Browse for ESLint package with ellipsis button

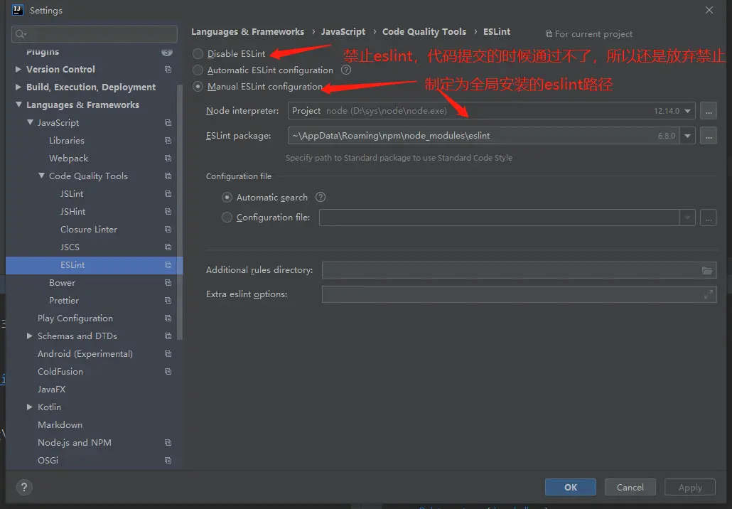click(708, 136)
